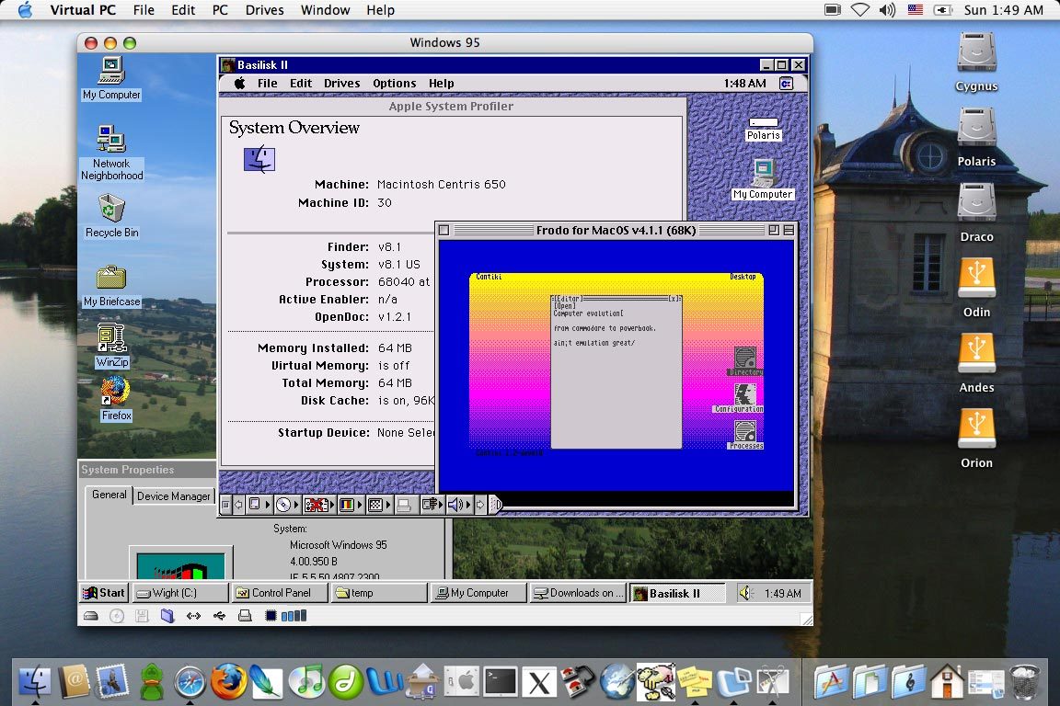Select the WinZip shortcut icon
Image resolution: width=1060 pixels, height=706 pixels.
point(111,346)
